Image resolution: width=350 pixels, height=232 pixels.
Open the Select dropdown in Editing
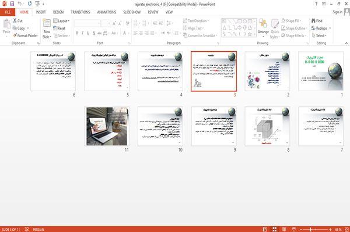pos(319,35)
